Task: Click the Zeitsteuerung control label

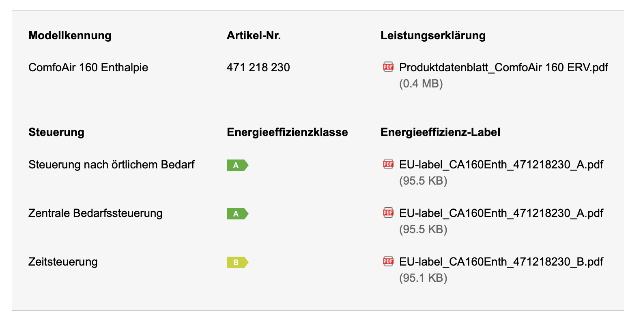Action: point(63,262)
